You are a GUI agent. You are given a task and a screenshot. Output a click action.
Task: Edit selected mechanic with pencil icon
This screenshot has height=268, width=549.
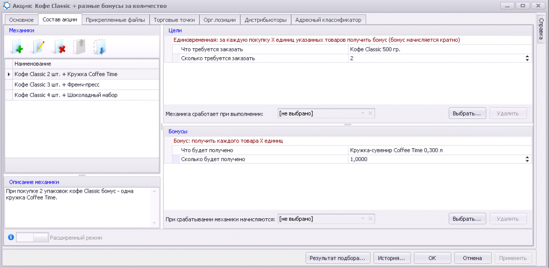[x=39, y=47]
